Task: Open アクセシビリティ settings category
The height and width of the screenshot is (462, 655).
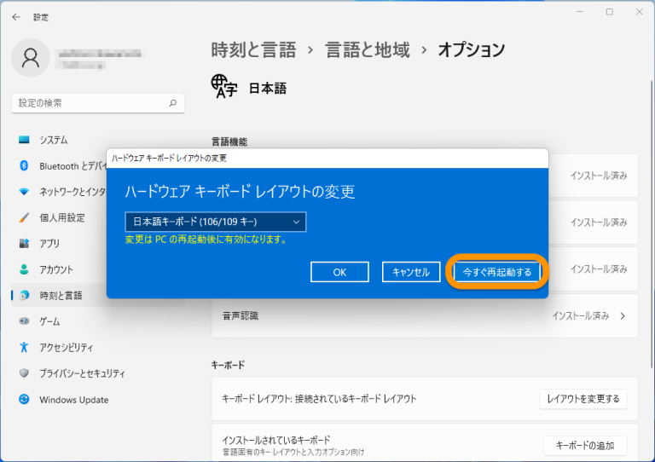Action: (x=98, y=347)
